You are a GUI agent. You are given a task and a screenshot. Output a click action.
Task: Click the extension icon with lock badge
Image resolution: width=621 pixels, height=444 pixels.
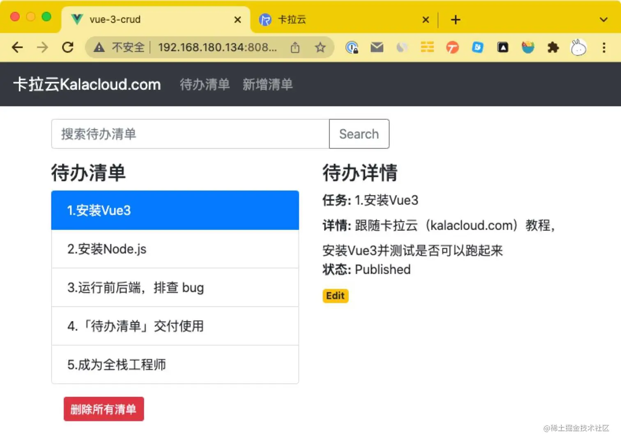[352, 48]
